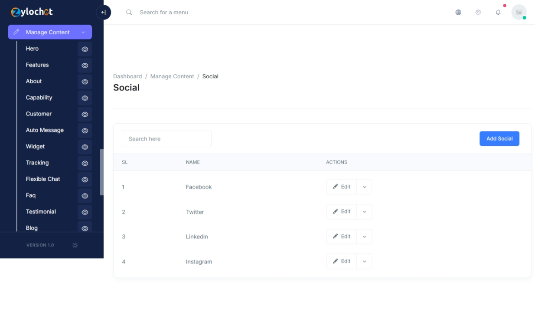Toggle the eye icon beside About

click(85, 82)
